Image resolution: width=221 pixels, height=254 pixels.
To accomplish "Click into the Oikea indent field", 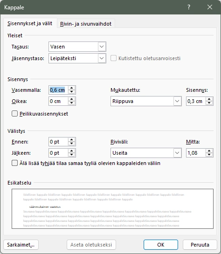I will click(58, 101).
